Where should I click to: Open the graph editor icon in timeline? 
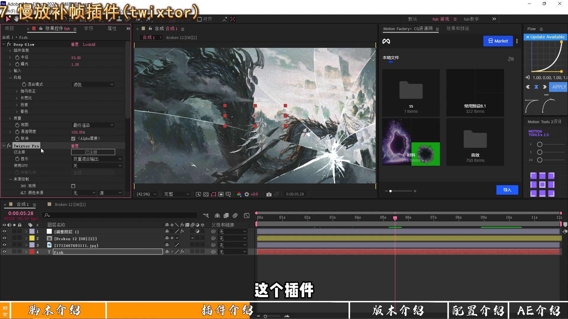247,216
